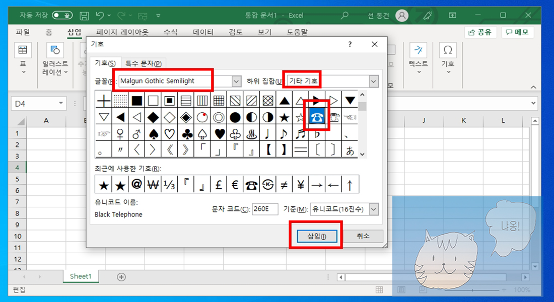This screenshot has width=554, height=302.
Task: Choose recent ⅓ fraction symbol
Action: click(170, 184)
